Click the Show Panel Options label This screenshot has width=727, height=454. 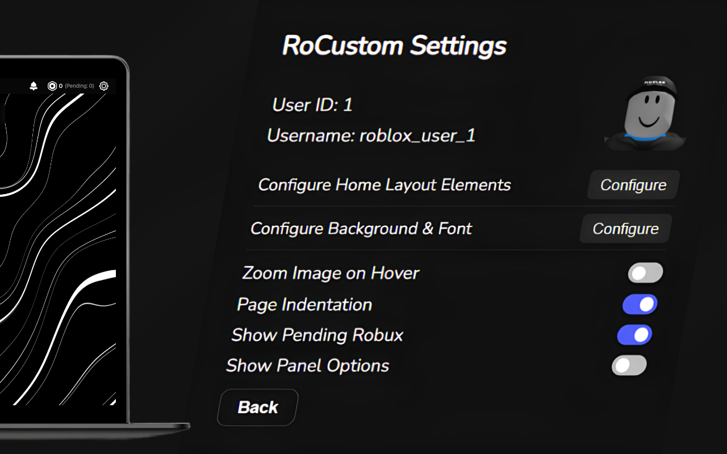(308, 365)
